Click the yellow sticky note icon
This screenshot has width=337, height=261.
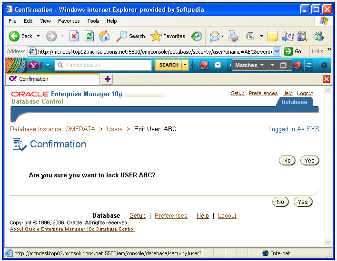(273, 36)
